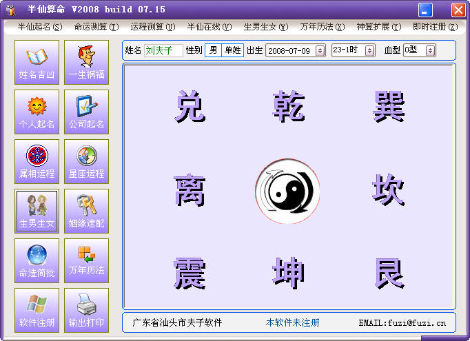Select the 离 trigram
The image size is (470, 341).
click(x=190, y=190)
